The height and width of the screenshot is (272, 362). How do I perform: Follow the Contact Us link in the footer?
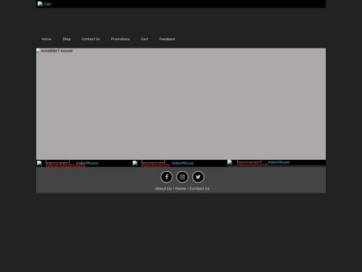coord(200,189)
